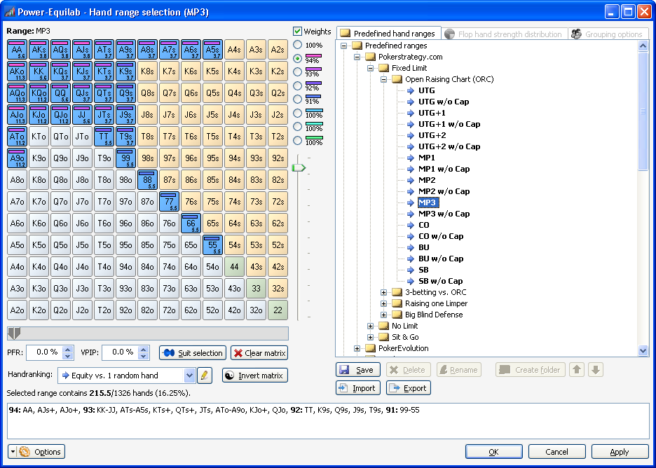The width and height of the screenshot is (656, 468).
Task: Toggle the Weights checkbox
Action: pyautogui.click(x=297, y=32)
